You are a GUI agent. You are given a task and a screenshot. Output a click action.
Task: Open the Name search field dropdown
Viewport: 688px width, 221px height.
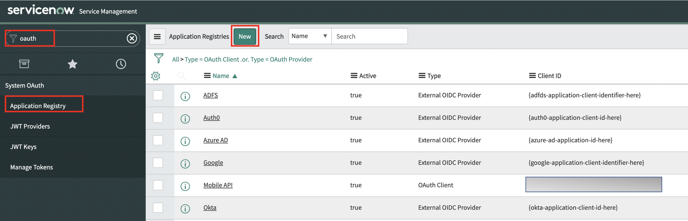click(x=310, y=36)
